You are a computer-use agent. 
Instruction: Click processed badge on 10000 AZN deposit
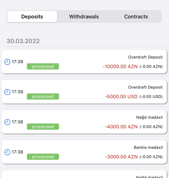coord(43,66)
